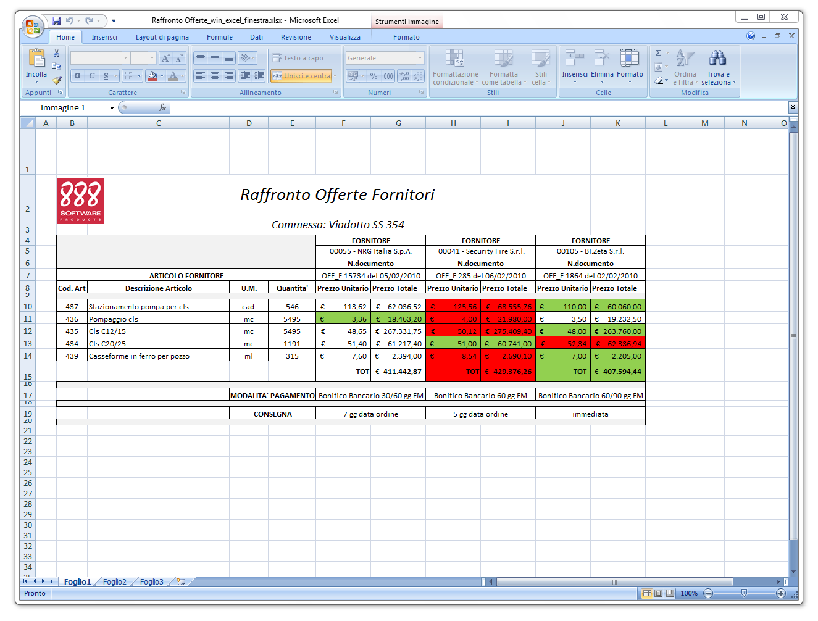Click the Office round button
Screen dimensions: 818x621
(x=32, y=27)
